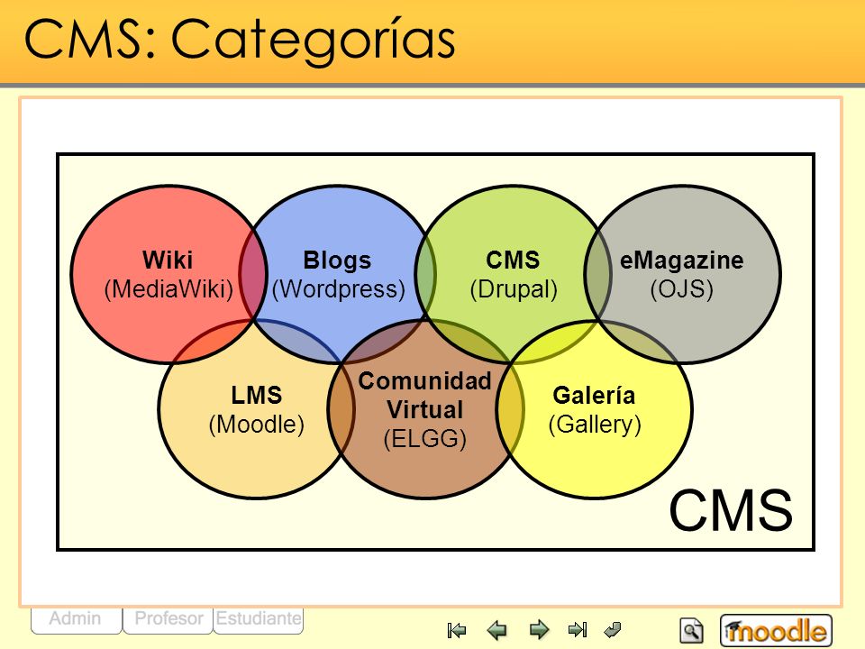The image size is (865, 649).
Task: Select the bold "Wiki" label
Action: [168, 260]
